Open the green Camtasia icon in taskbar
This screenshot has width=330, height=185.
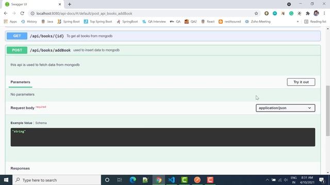point(185,180)
